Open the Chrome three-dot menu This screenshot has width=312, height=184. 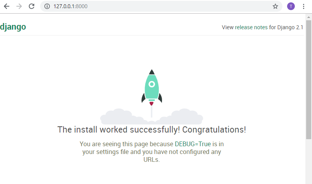(303, 6)
